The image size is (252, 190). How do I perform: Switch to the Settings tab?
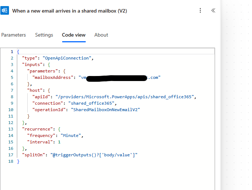pyautogui.click(x=44, y=35)
